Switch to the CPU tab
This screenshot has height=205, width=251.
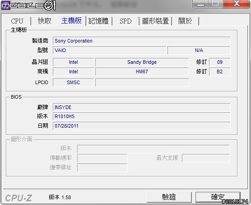click(x=17, y=21)
